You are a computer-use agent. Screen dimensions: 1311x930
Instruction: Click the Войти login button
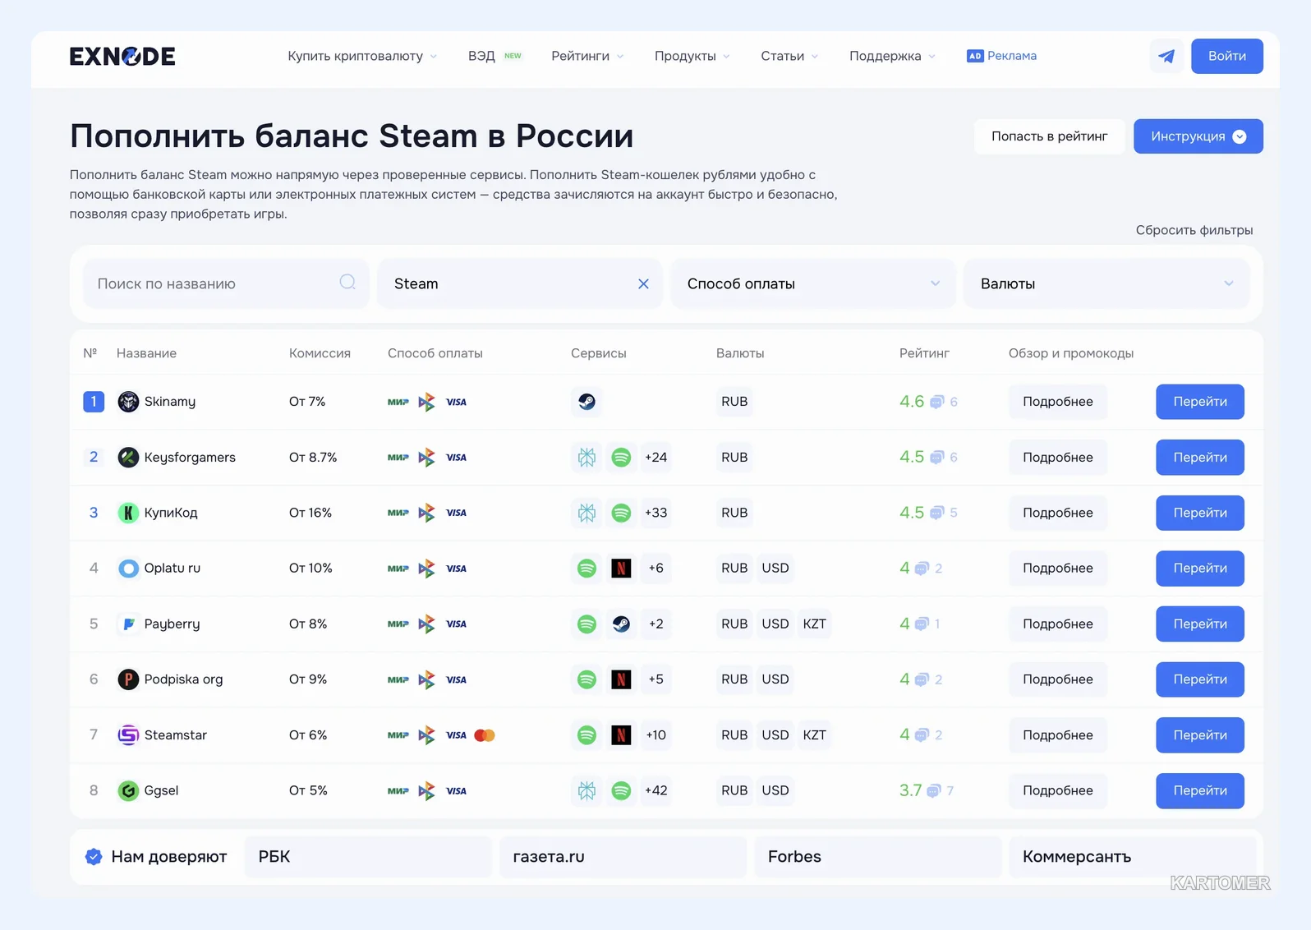[x=1227, y=56]
